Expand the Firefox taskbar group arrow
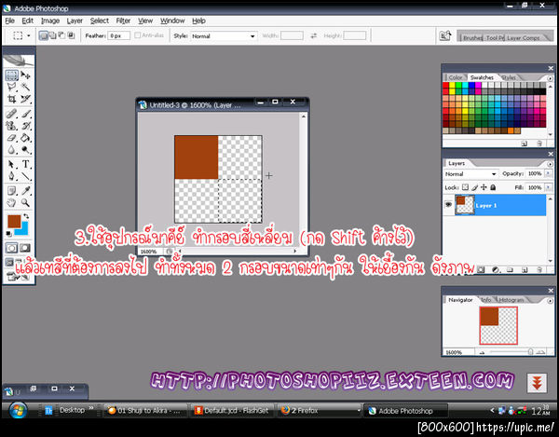Screen dimensions: 559x437 359,411
